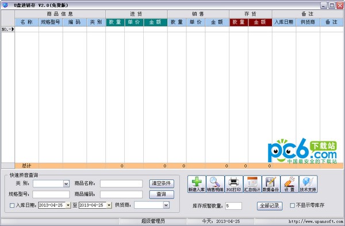345x226 pixels.
Task: Open 技术支持 technical support
Action: [308, 184]
